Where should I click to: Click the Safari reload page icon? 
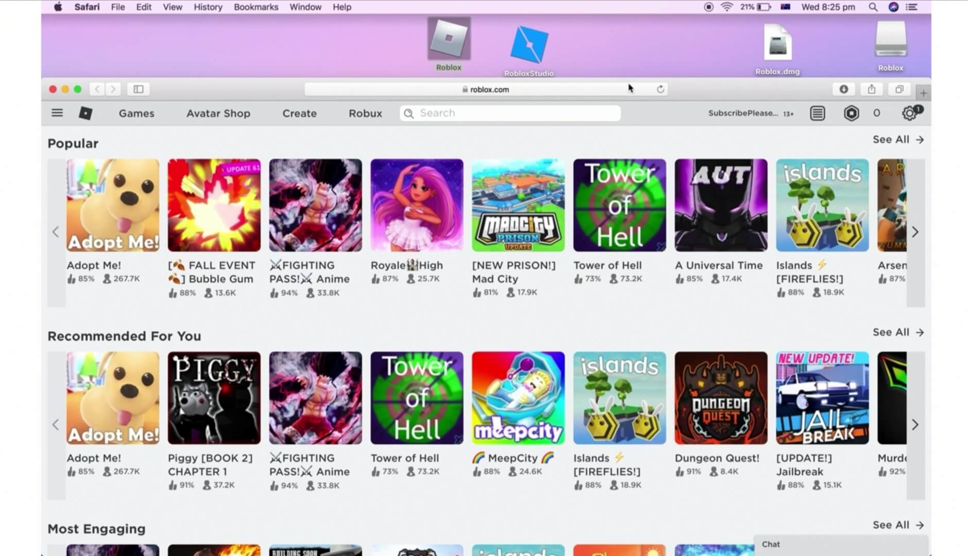tap(660, 89)
